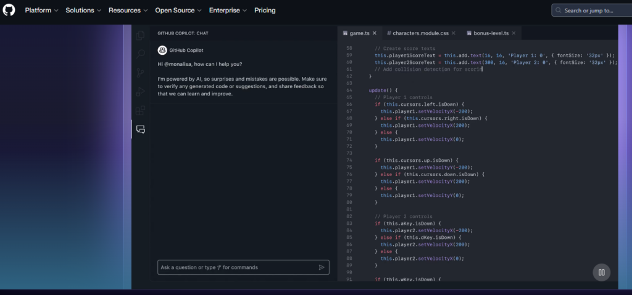Open the Source Control branch icon
The width and height of the screenshot is (632, 295).
[140, 73]
